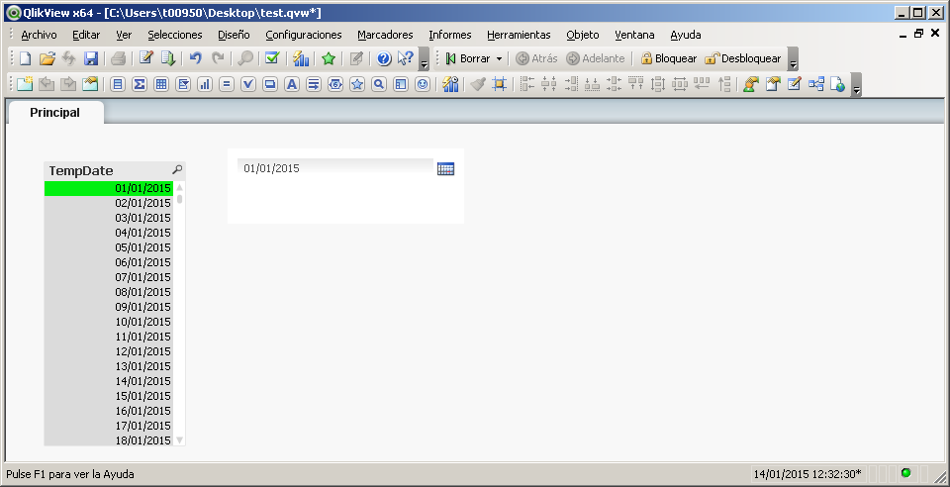Toggle the design grid icon
Screen dimensions: 950x487
pos(499,84)
